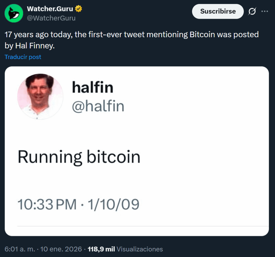This screenshot has width=275, height=257.
Task: Open the embedded halfin tweet image
Action: coord(137,150)
